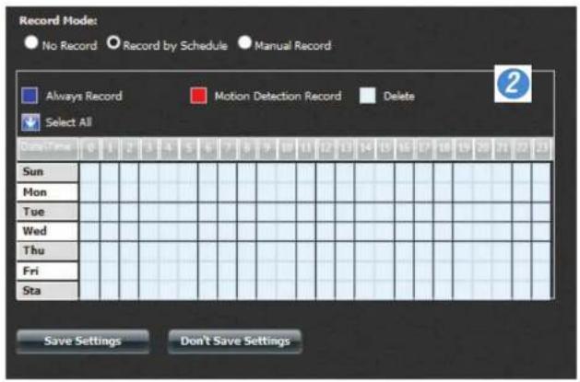Viewport: 580px width, 382px height.
Task: Click the Delete label text
Action: pos(399,97)
